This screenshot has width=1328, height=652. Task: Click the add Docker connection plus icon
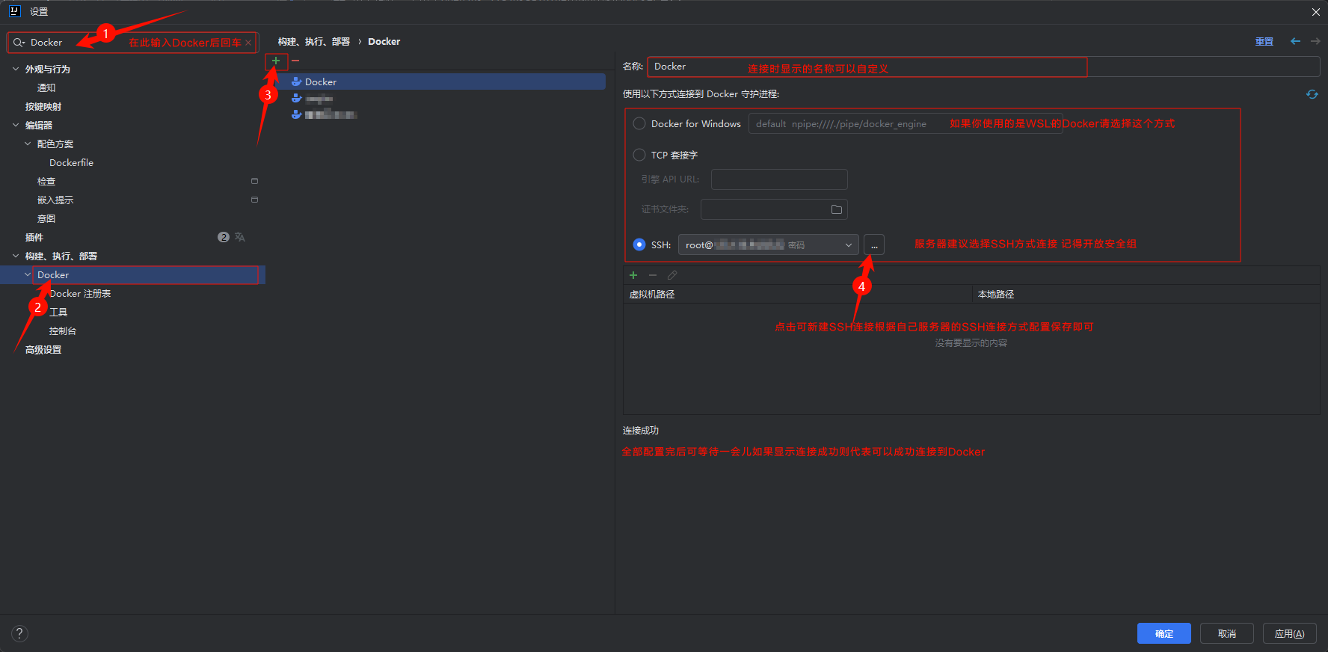point(276,61)
